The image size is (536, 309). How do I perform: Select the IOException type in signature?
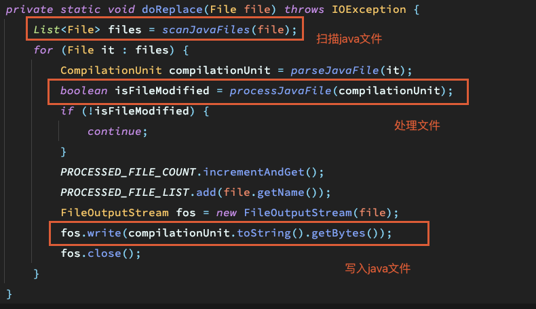pos(369,9)
